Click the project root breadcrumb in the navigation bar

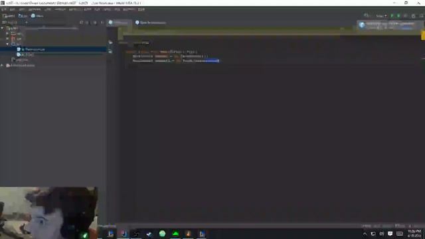(9, 16)
